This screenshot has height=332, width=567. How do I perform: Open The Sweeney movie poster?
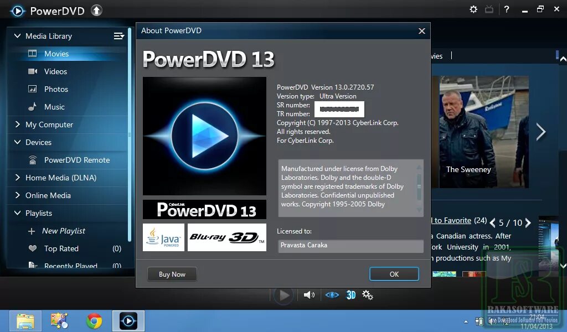pos(484,132)
